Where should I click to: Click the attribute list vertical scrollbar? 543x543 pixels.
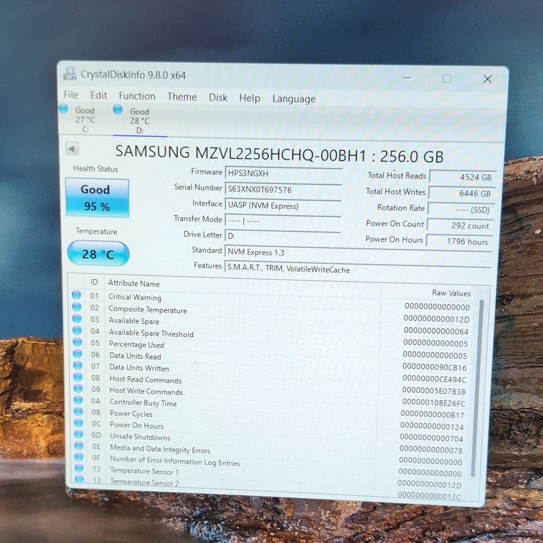pos(477,387)
